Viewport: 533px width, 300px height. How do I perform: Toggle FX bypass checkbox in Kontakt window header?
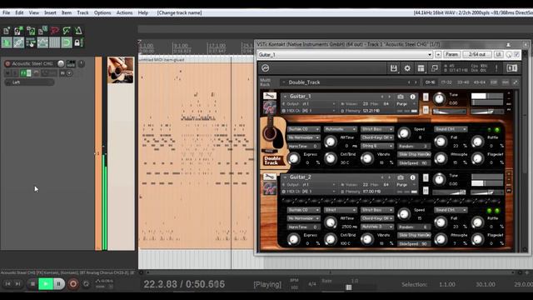516,55
